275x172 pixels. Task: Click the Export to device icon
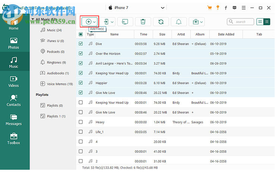click(x=106, y=22)
